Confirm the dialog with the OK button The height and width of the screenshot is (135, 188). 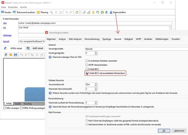click(164, 131)
